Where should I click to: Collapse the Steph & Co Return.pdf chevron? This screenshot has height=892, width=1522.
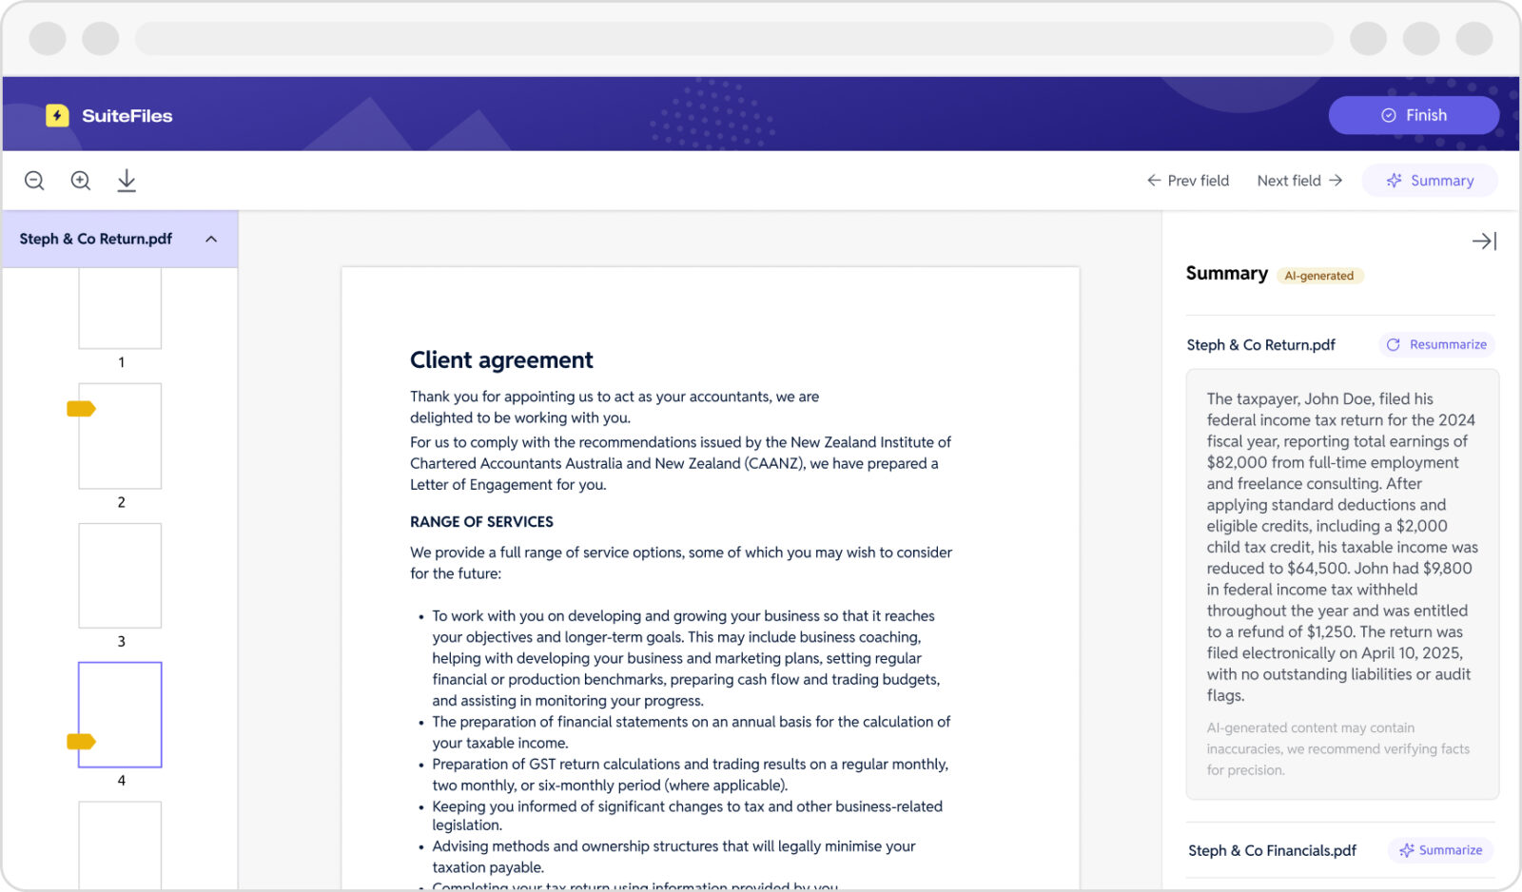tap(211, 240)
